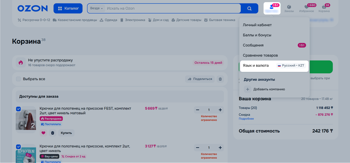Add FEST hooks to favorites with heart icon
Screen dimensions: 350x163
pos(44,133)
